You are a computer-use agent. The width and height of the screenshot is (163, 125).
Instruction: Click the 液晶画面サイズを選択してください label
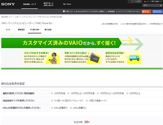pyautogui.click(x=19, y=101)
